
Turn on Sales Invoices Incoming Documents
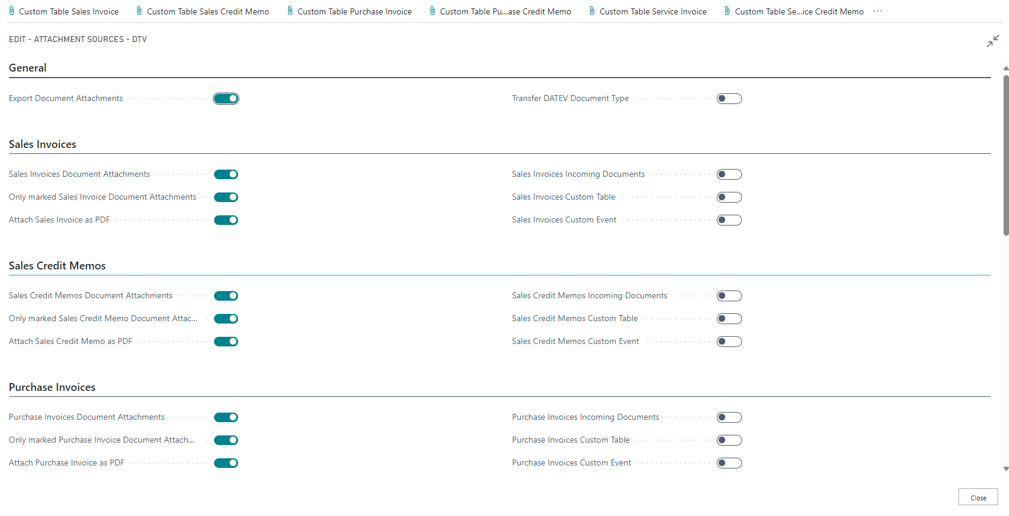pos(729,174)
